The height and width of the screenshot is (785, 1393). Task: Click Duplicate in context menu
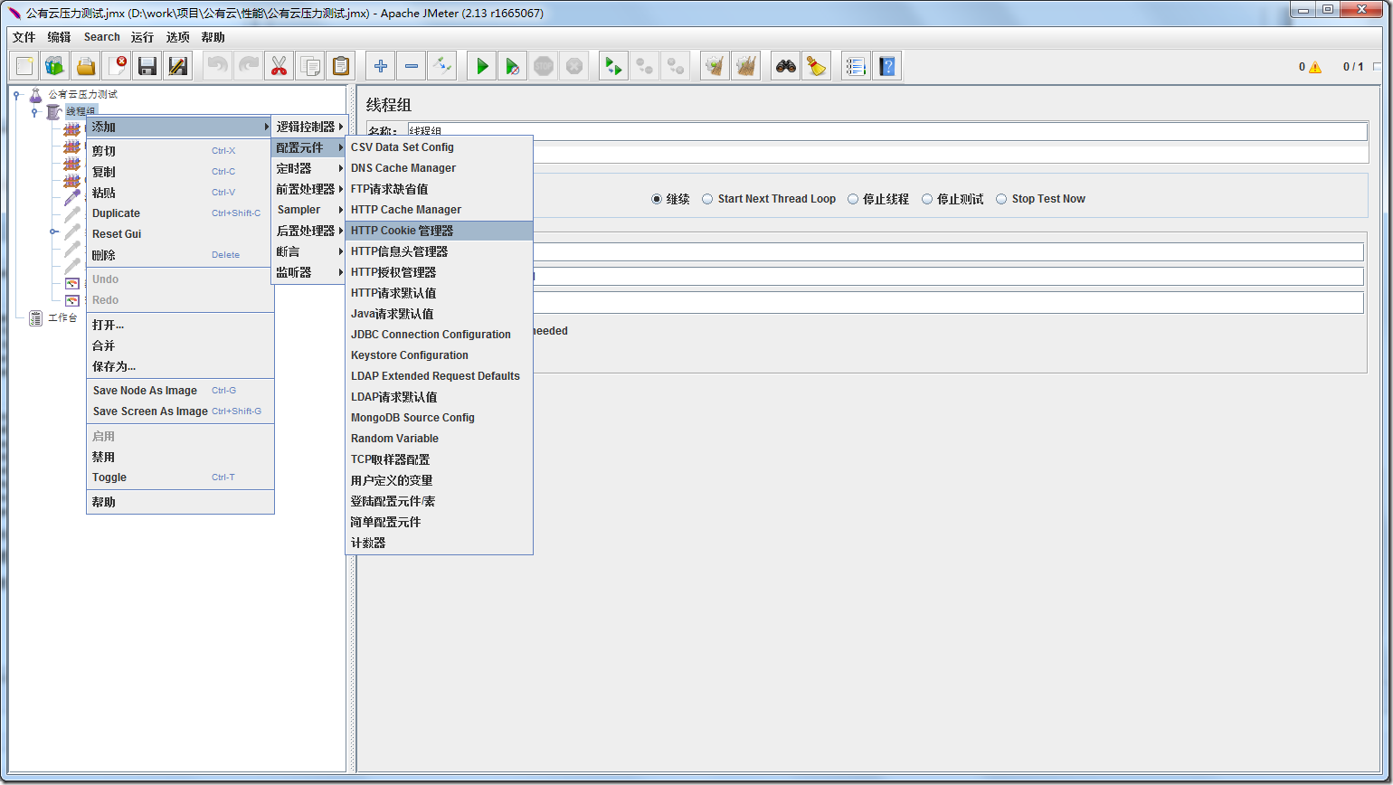click(x=180, y=213)
